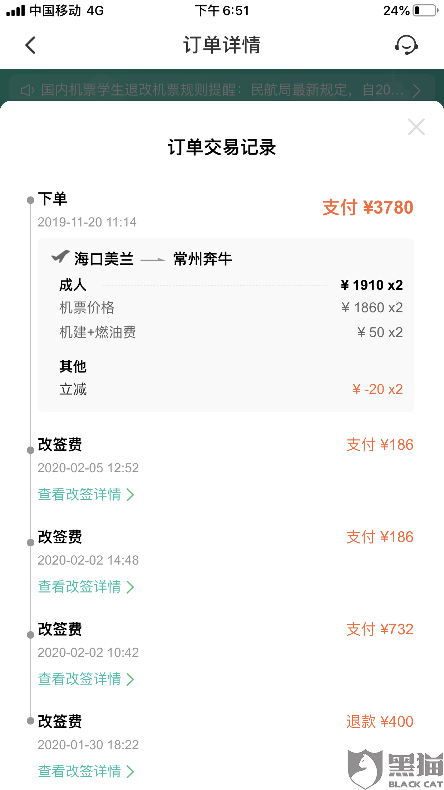Close the 订单交易记录 popup

[416, 127]
